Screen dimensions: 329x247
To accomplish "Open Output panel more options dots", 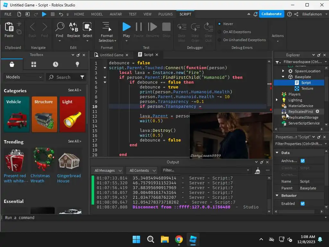I will [268, 170].
